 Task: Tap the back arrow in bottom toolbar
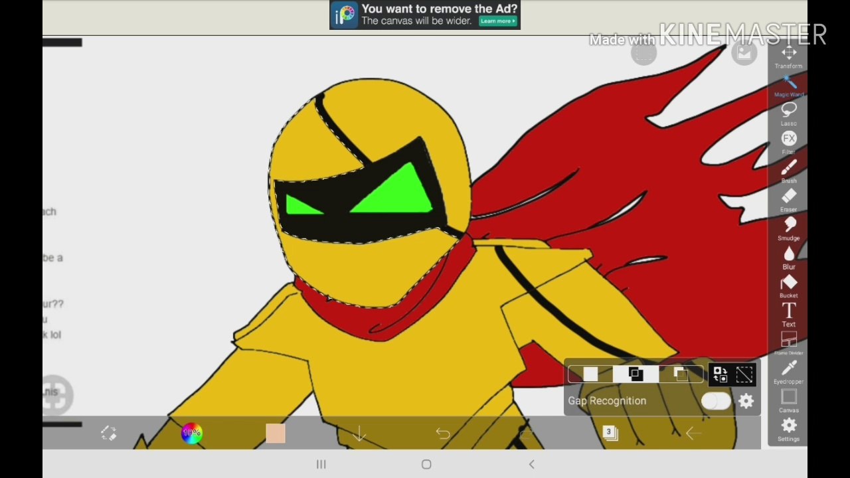pyautogui.click(x=693, y=434)
